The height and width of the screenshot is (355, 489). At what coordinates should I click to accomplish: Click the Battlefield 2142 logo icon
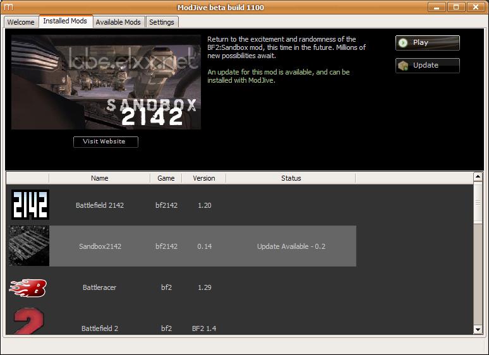coord(30,205)
